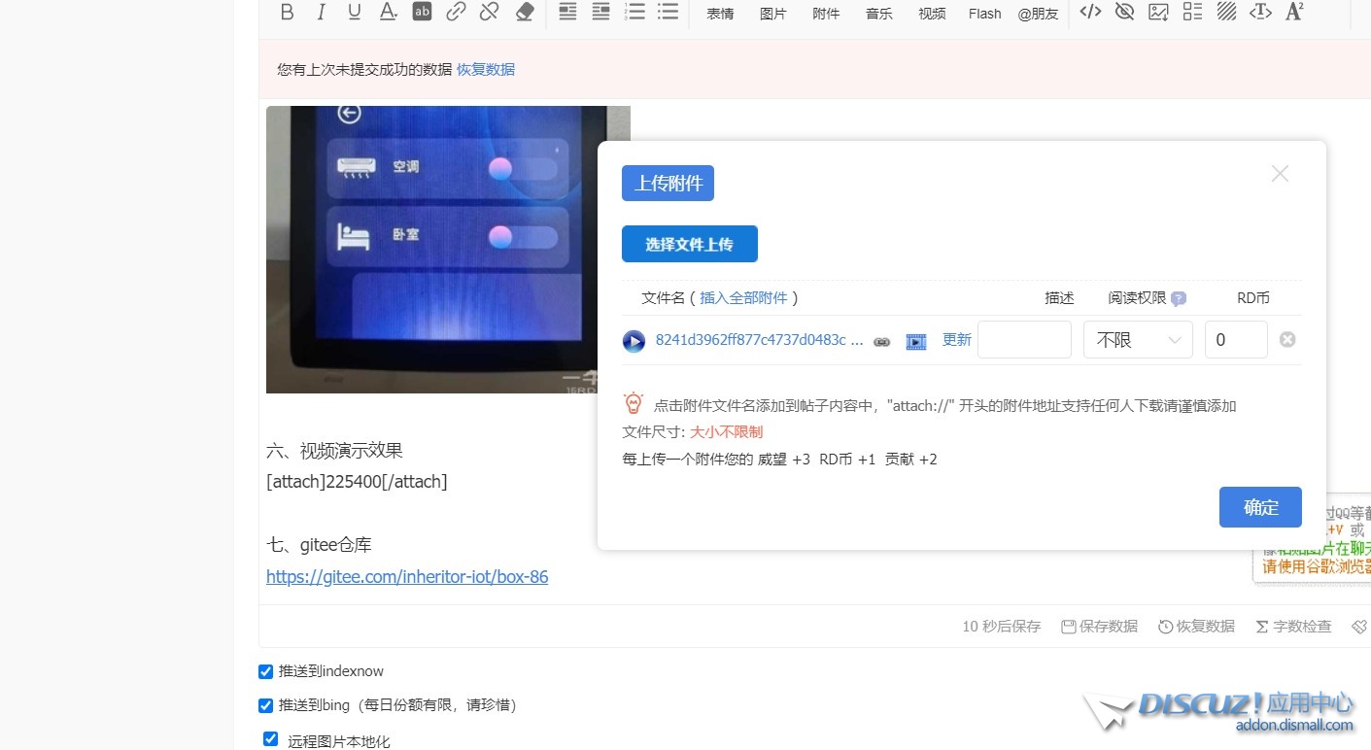1371x750 pixels.
Task: Click the 选择文件上传 button
Action: tap(690, 244)
